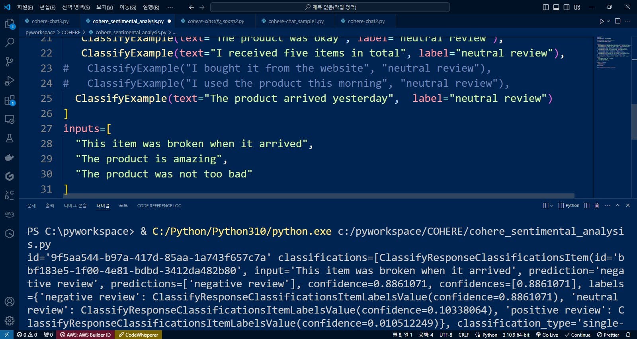
Task: Close the terminal panel
Action: pos(628,205)
